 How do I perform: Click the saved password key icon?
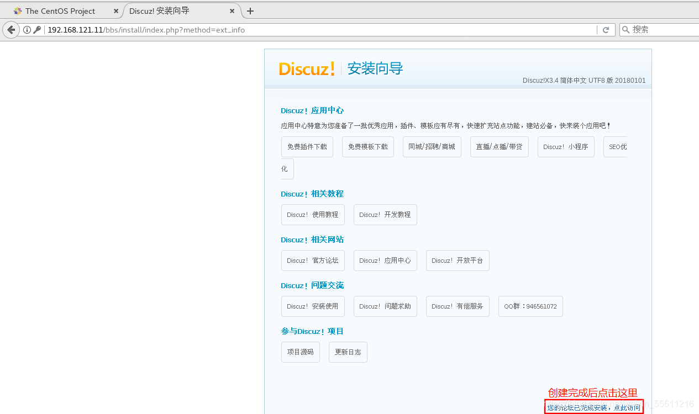(37, 30)
